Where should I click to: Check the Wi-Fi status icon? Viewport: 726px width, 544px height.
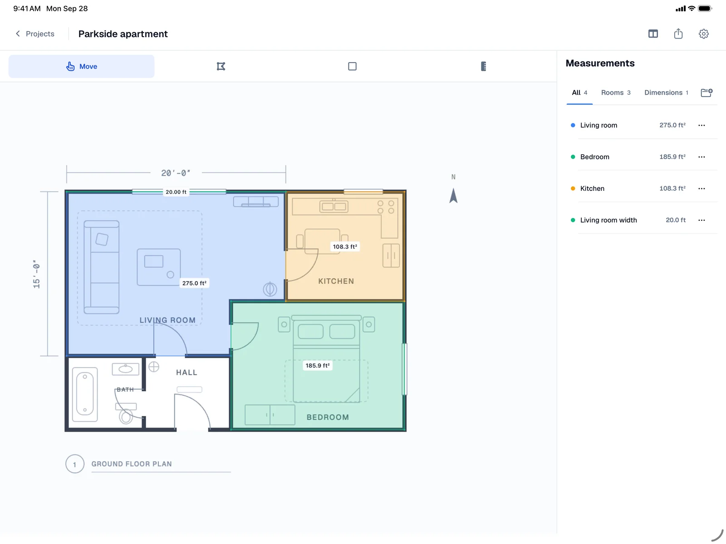(x=692, y=9)
